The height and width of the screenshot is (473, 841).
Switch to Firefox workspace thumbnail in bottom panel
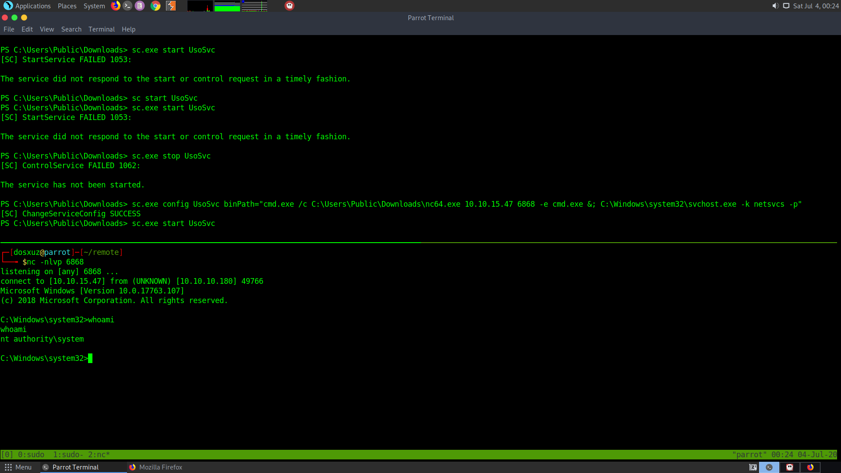[x=810, y=467]
